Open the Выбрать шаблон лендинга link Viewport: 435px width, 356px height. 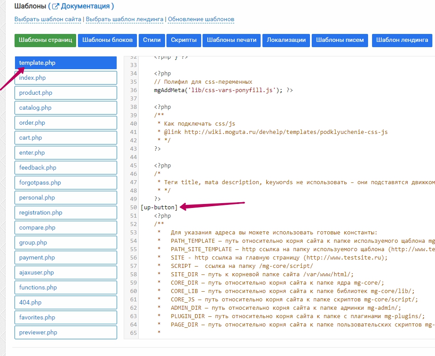(125, 19)
